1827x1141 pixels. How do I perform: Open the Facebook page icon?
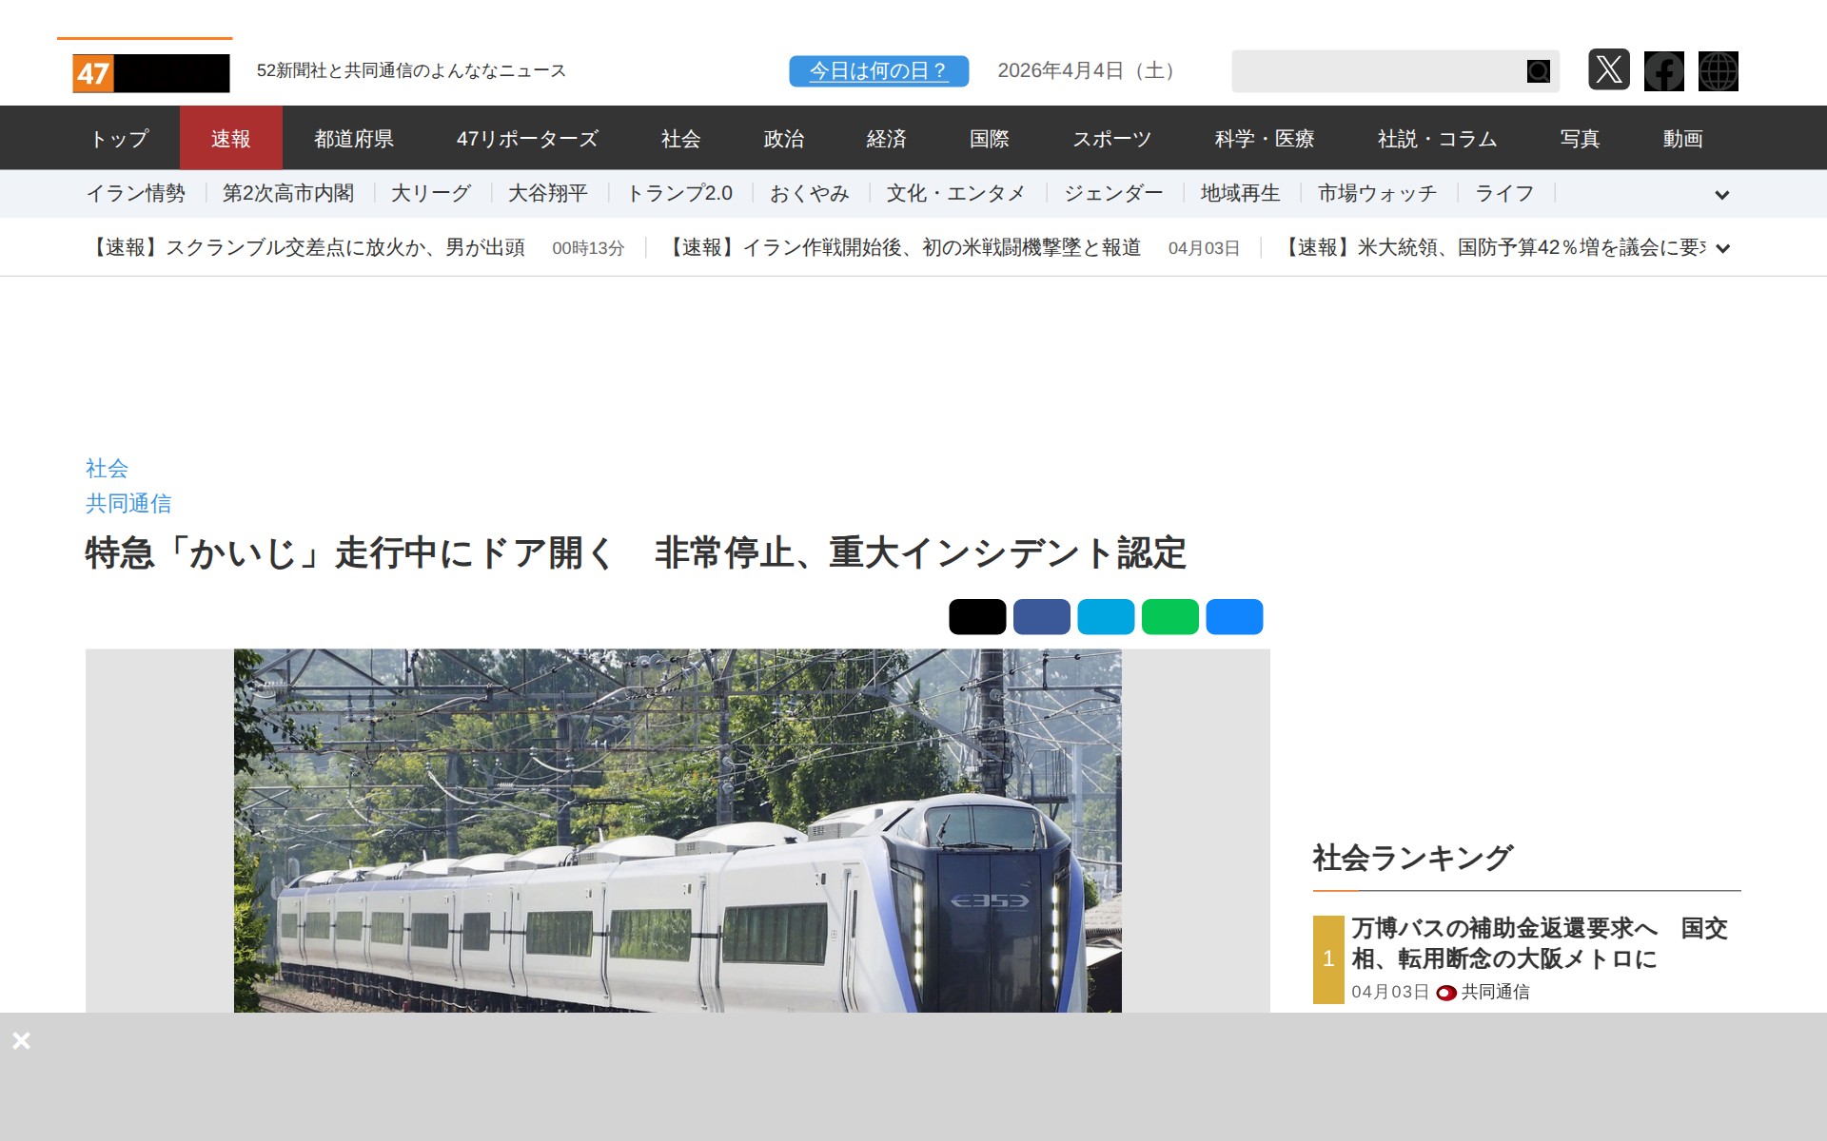point(1663,71)
